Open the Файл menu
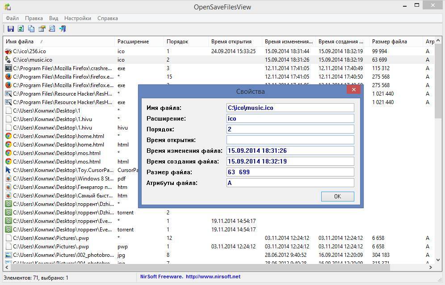 tap(12, 18)
